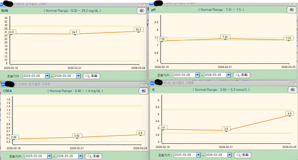The image size is (298, 160).
Task: Open end date dropdown in BUN window
Action: [x=78, y=76]
